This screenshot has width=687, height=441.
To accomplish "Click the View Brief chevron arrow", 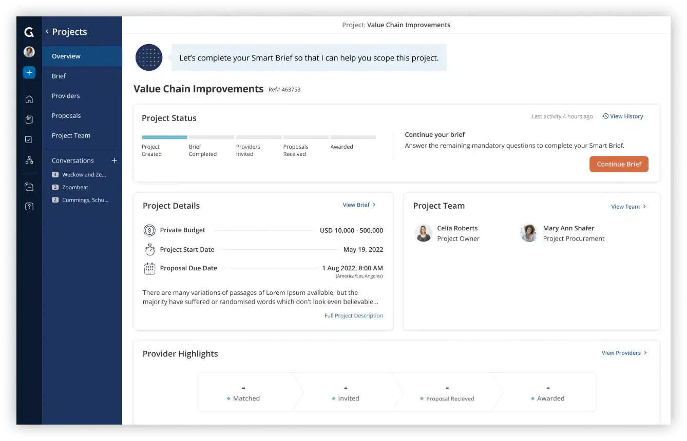I will [x=374, y=205].
